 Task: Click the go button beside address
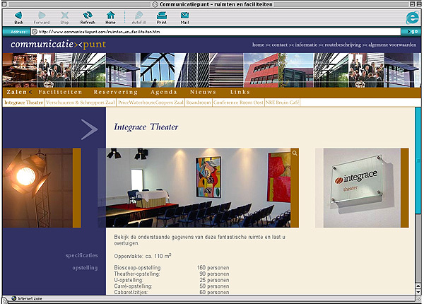point(411,32)
